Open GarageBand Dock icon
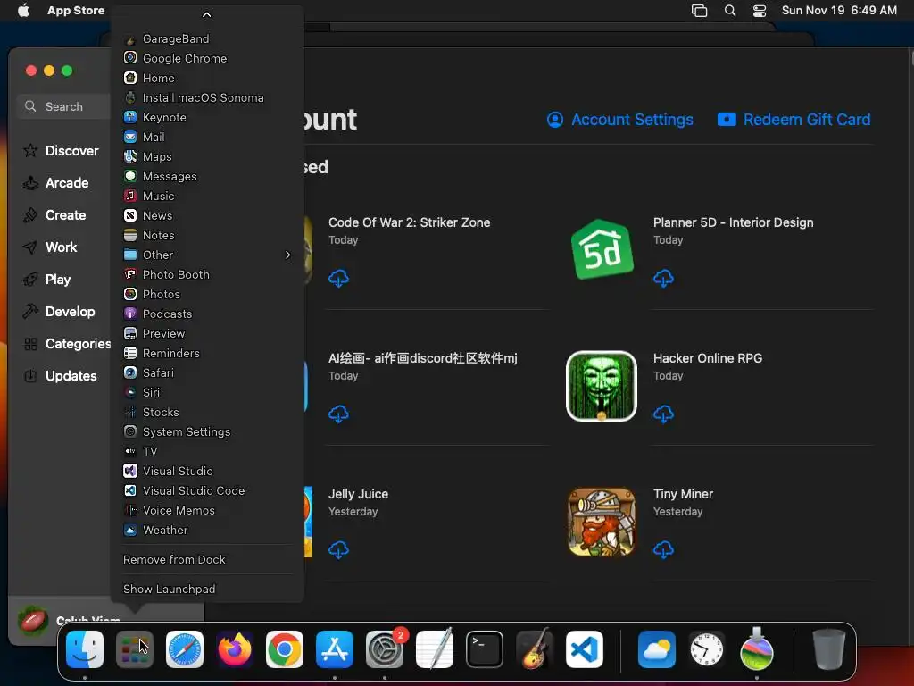Viewport: 914px width, 686px height. 535,649
